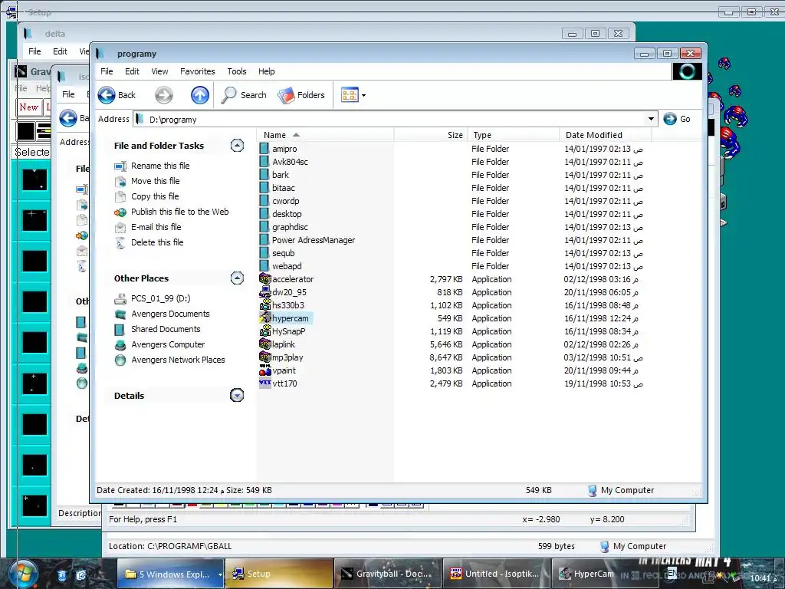This screenshot has width=785, height=589.
Task: Open the Edit menu in programy
Action: [x=132, y=71]
